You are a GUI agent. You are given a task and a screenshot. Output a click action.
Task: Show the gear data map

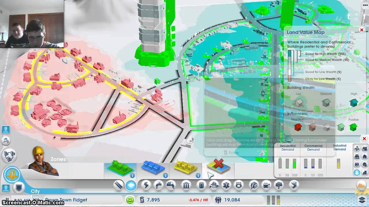(x=365, y=165)
